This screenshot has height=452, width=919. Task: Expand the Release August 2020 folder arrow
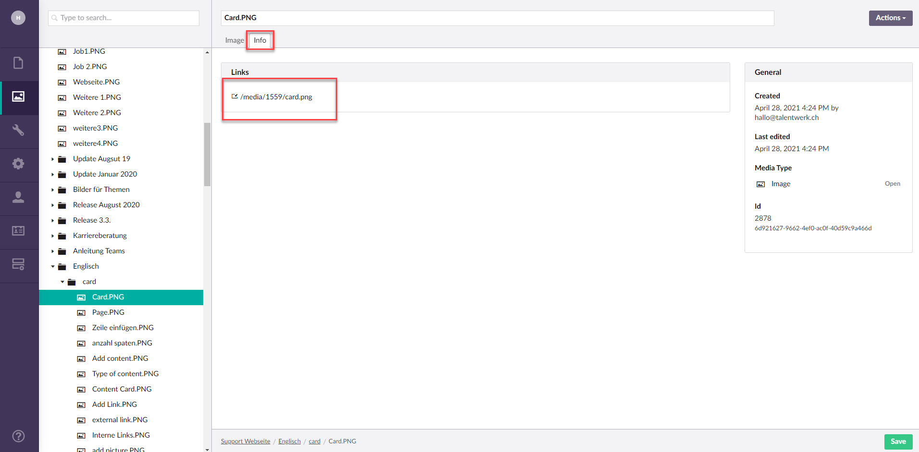point(52,205)
